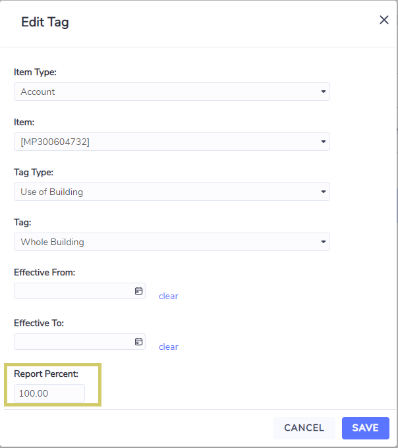Open the Effective From calendar picker icon
This screenshot has width=398, height=448.
click(138, 291)
